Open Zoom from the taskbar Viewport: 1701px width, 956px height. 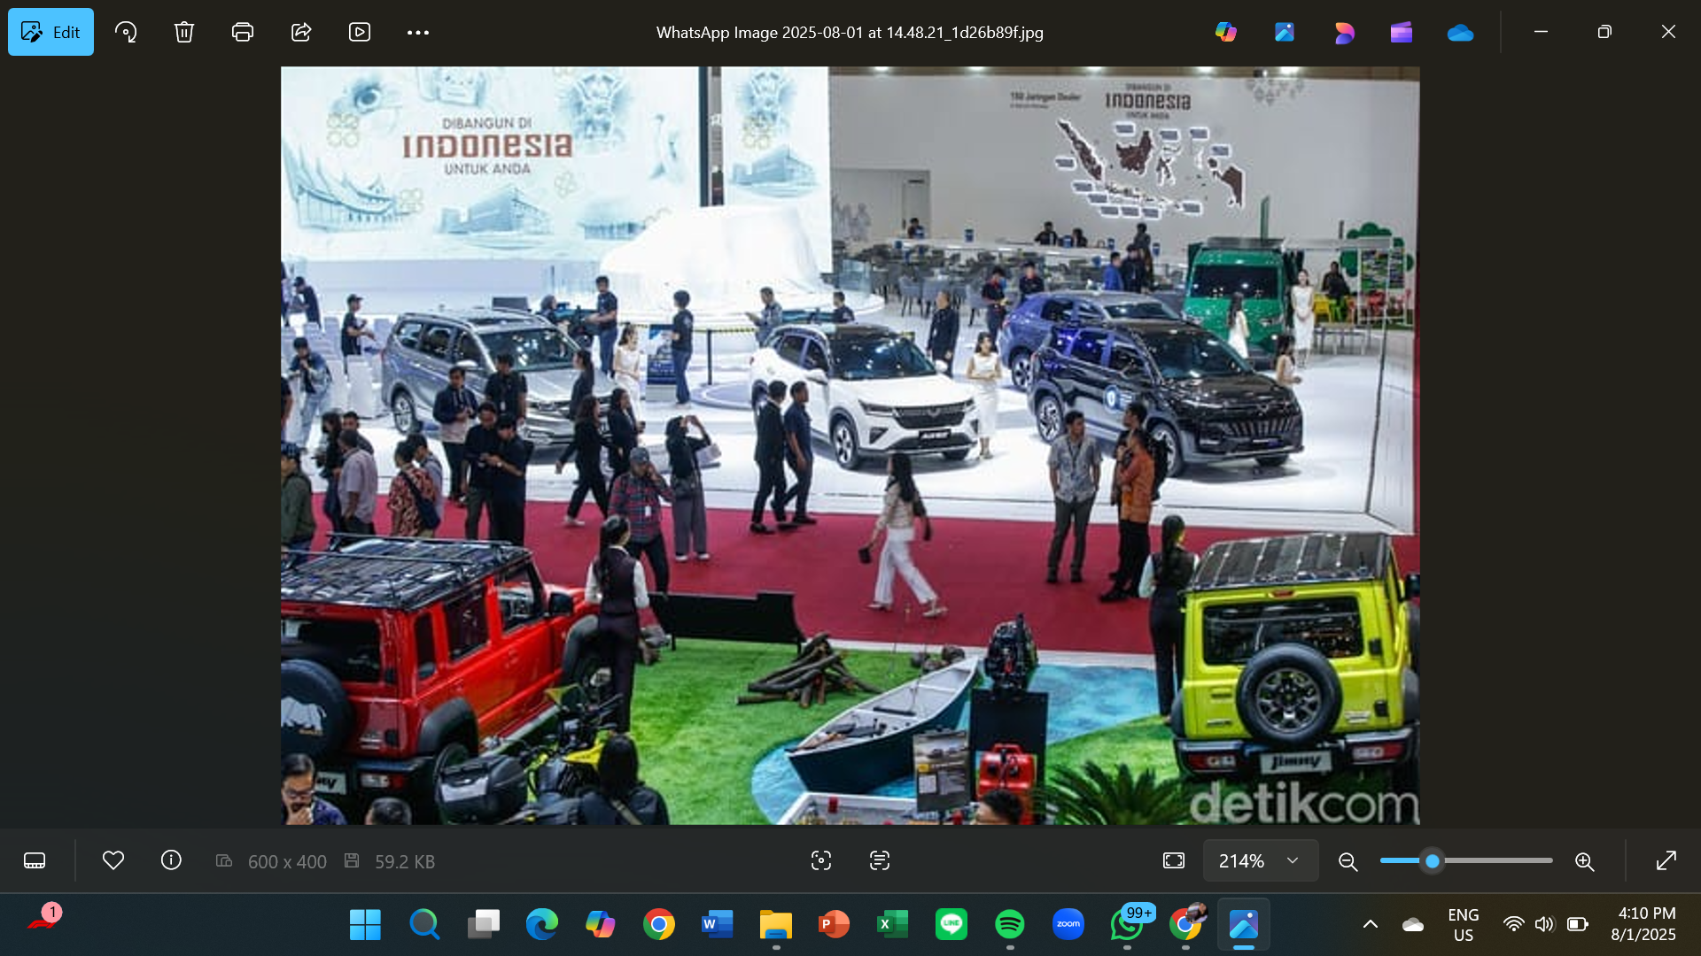click(x=1068, y=925)
